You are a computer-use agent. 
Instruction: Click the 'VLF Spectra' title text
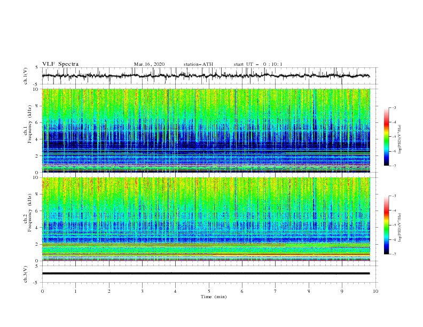60,64
